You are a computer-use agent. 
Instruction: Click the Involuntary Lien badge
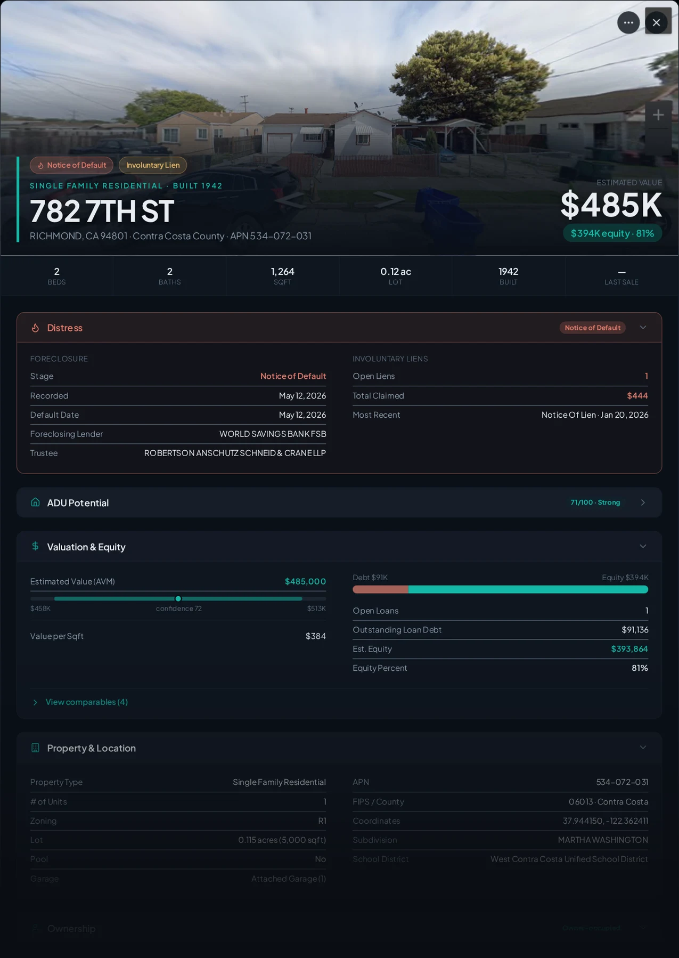[153, 165]
